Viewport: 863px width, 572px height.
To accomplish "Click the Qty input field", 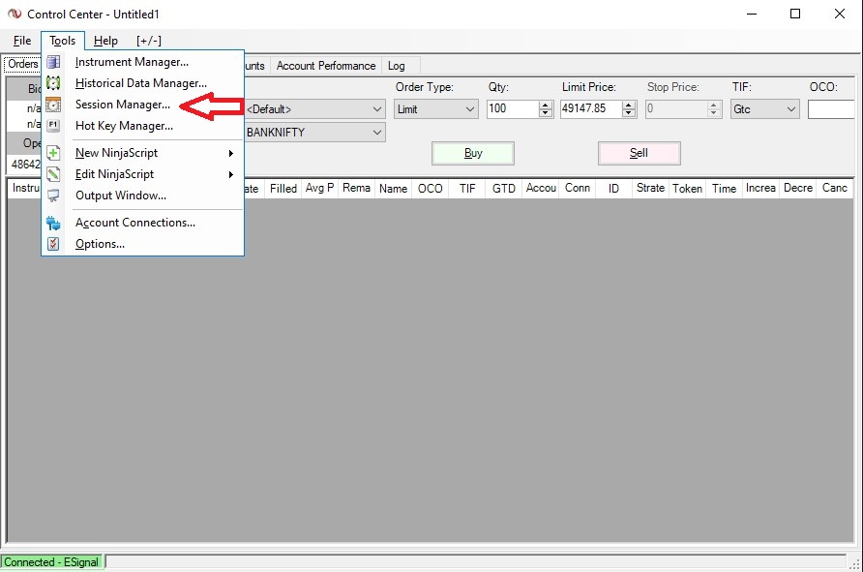I will [513, 108].
